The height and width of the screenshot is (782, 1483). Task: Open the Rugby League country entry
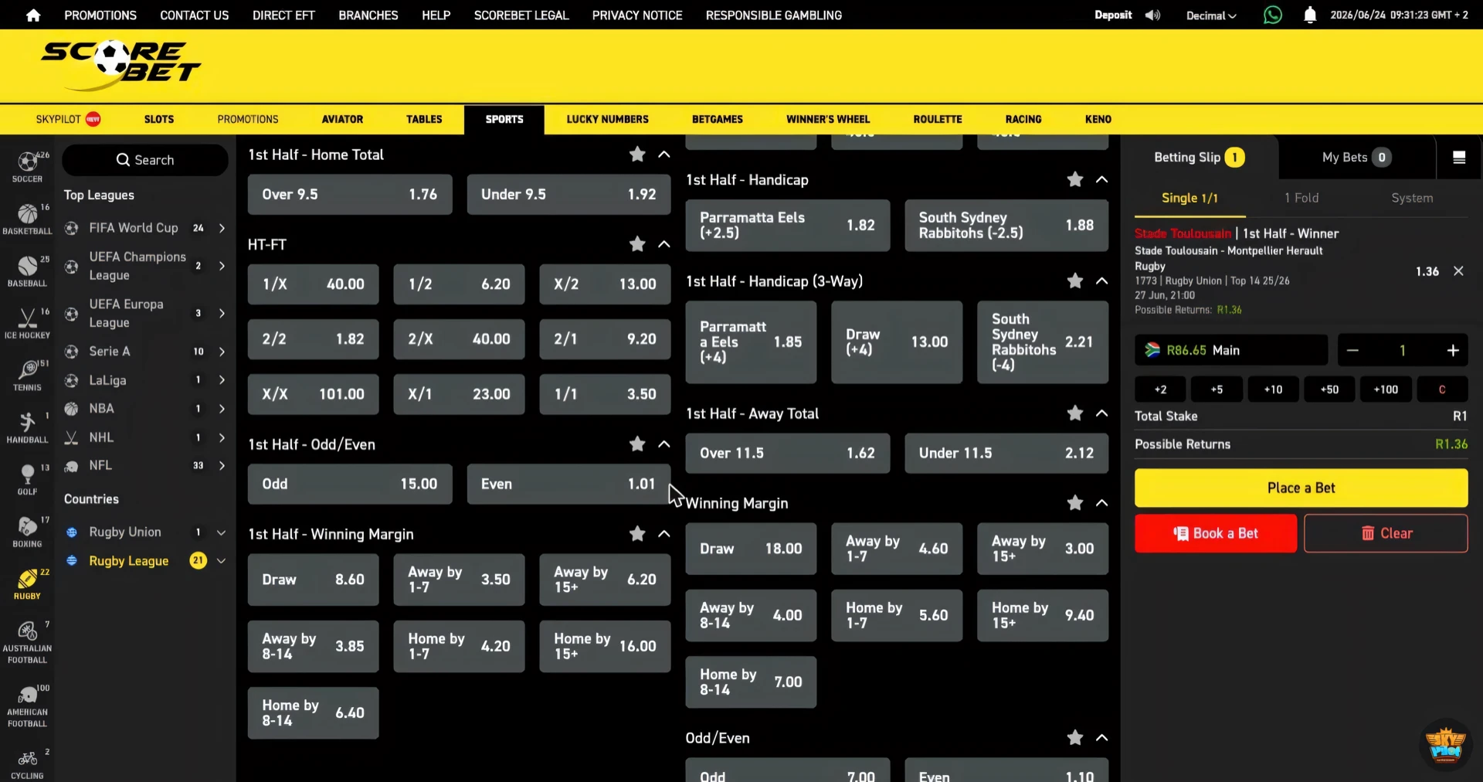point(145,561)
